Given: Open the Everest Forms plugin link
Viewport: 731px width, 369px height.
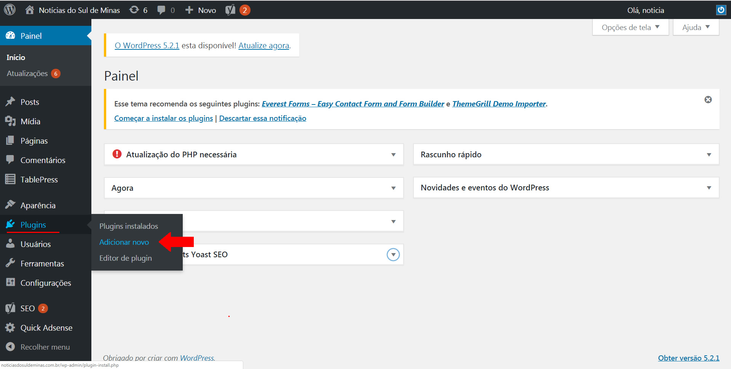Looking at the screenshot, I should pyautogui.click(x=353, y=104).
